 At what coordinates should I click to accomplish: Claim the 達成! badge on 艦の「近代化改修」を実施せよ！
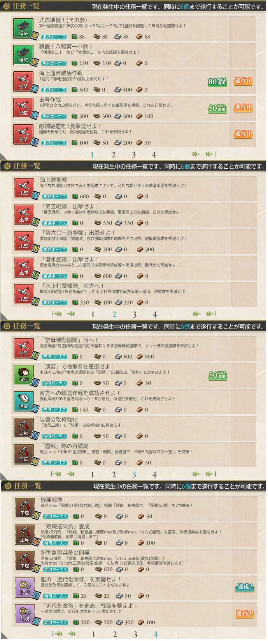click(x=245, y=587)
